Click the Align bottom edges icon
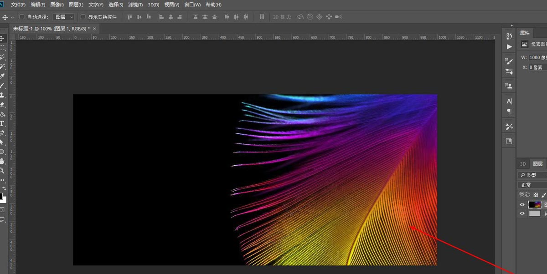Viewport: 547px width, 274px height. [149, 17]
